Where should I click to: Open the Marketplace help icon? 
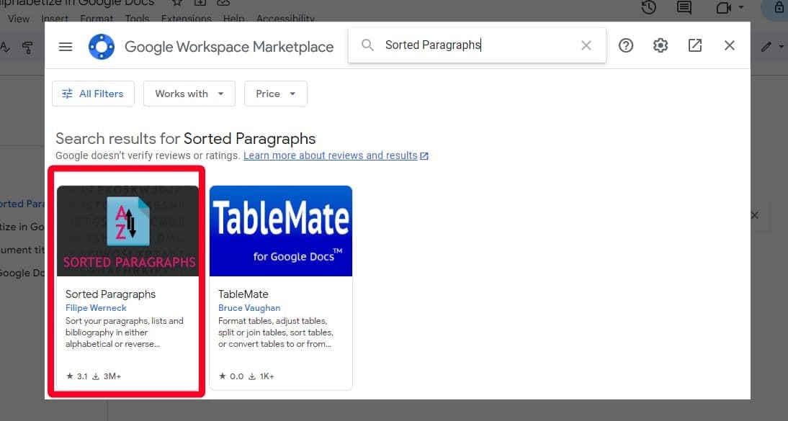[626, 45]
